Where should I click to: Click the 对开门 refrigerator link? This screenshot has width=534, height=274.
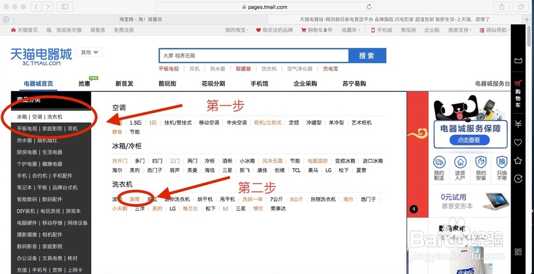click(x=120, y=161)
